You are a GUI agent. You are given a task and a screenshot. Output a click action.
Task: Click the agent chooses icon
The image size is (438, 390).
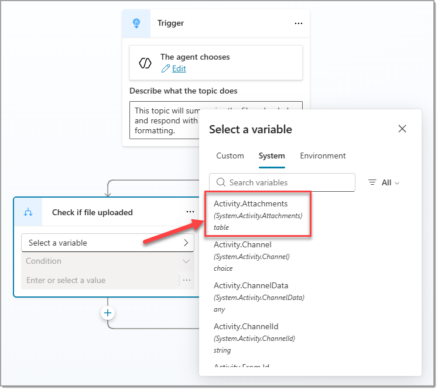[146, 63]
